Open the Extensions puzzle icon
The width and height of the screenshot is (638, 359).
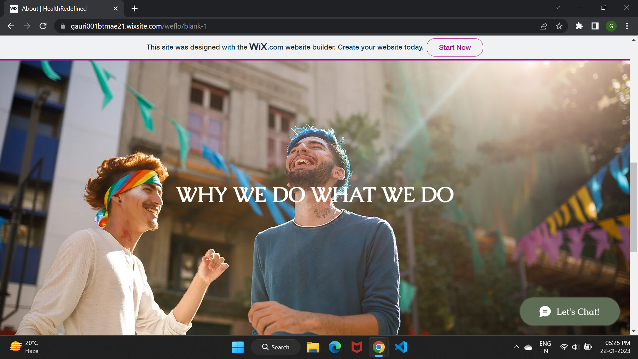click(579, 26)
